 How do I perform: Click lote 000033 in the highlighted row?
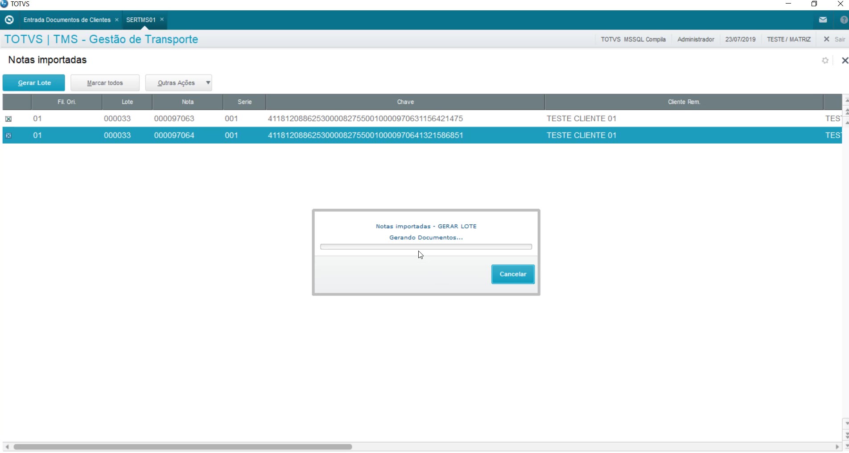pos(117,135)
